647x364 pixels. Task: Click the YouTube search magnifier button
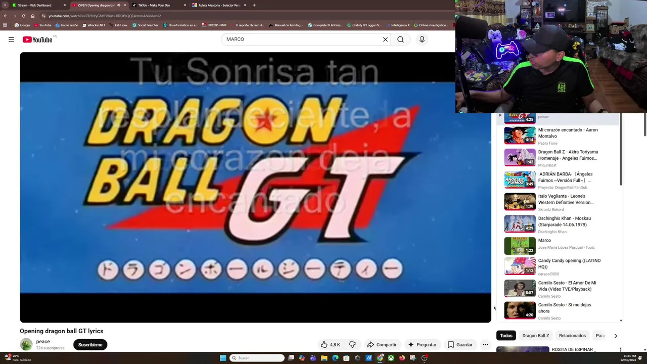[x=400, y=39]
